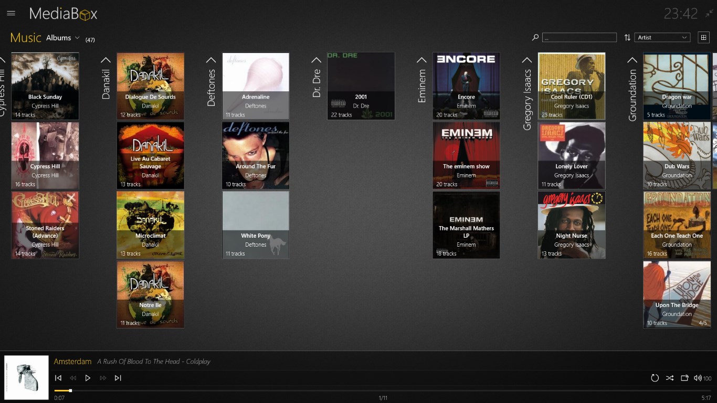Skip to the previous track
Viewport: 717px width, 403px height.
pyautogui.click(x=58, y=378)
